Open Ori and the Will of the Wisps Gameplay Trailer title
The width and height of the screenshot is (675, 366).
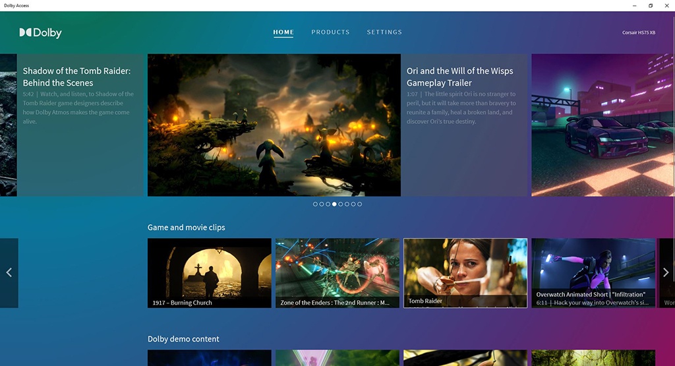pos(459,76)
